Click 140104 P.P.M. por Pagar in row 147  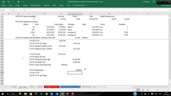[x=38, y=75]
